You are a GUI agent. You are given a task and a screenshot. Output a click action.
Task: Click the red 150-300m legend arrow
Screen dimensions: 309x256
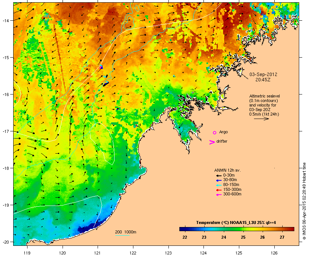(219, 190)
